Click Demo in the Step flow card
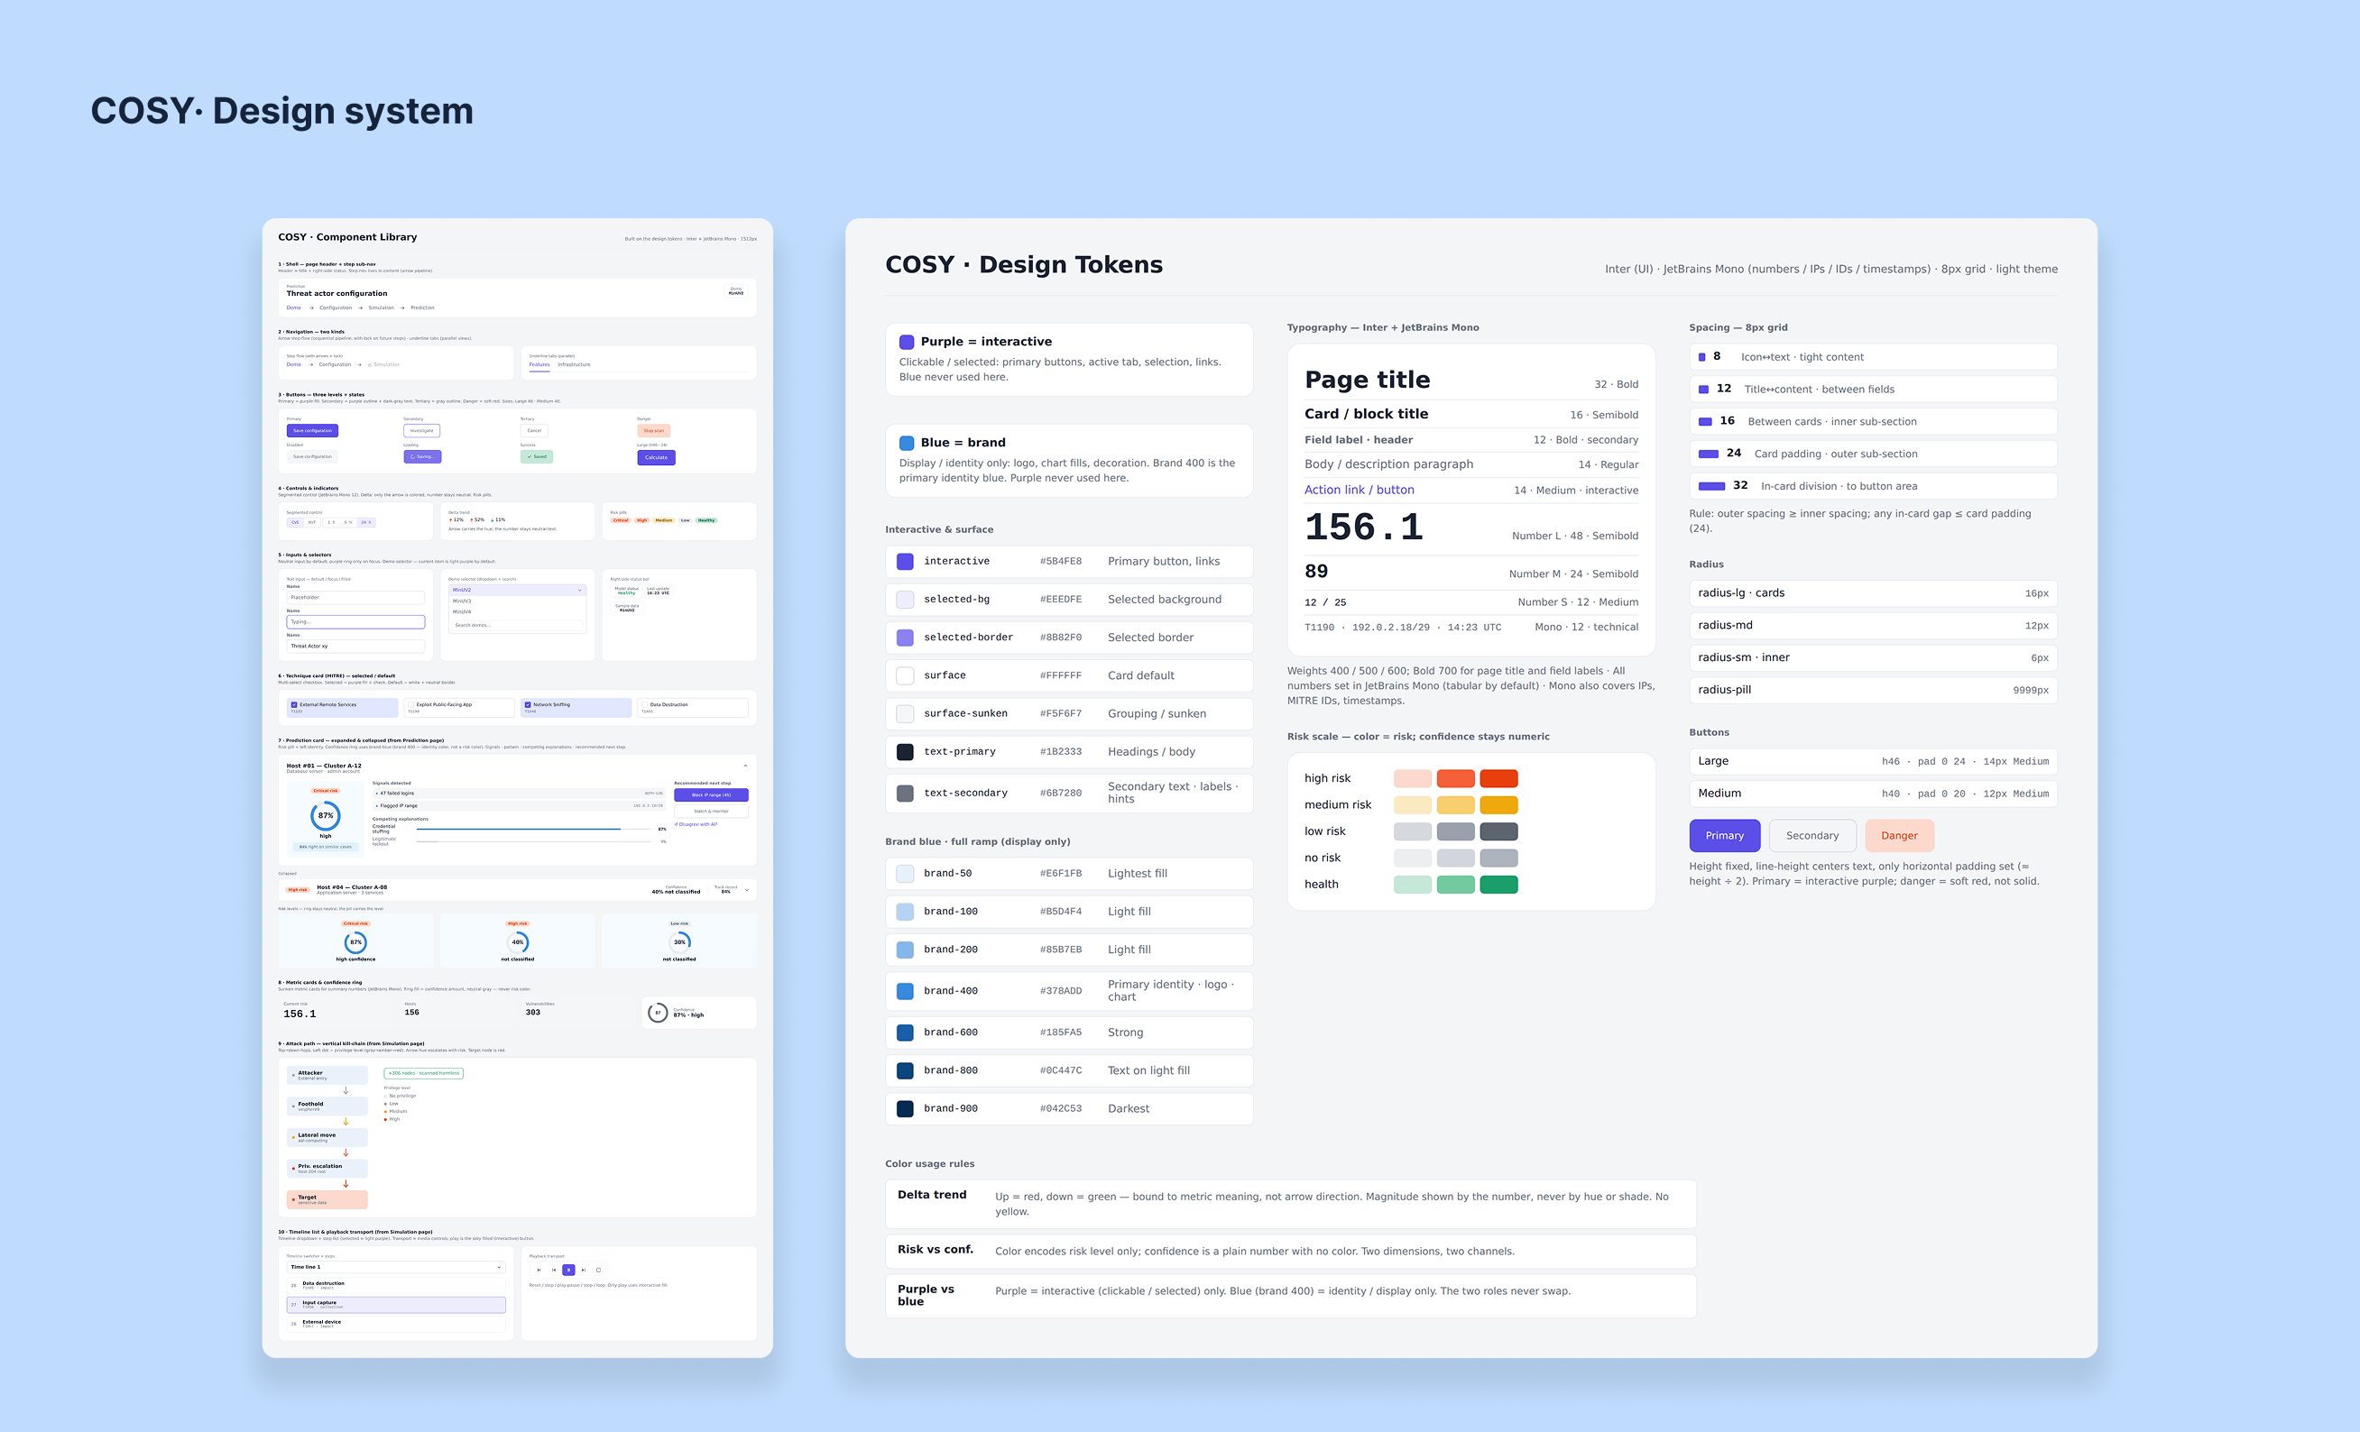 (294, 364)
